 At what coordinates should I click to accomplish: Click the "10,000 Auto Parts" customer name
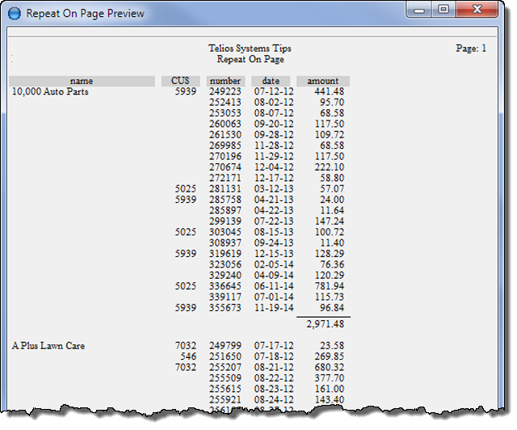(x=50, y=92)
